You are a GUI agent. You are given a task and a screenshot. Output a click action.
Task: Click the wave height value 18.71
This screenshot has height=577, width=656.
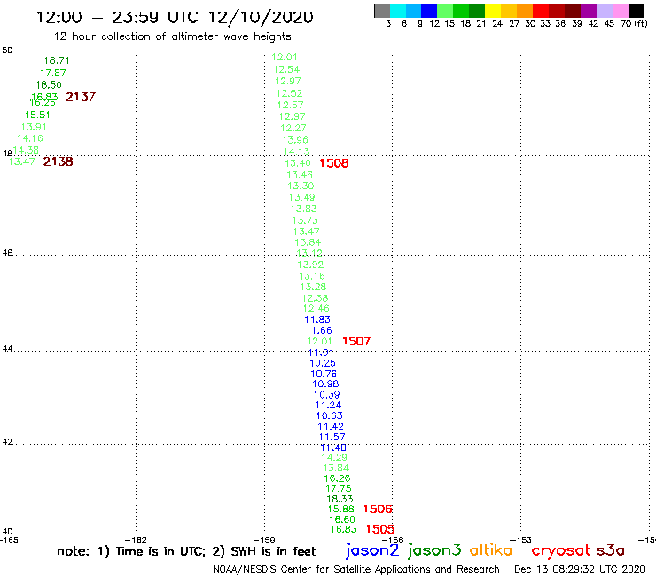57,60
